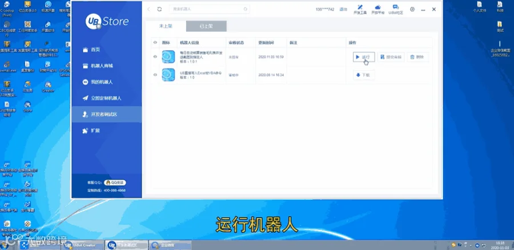The width and height of the screenshot is (514, 250).
Task: Click the 搜索机器人 search field
Action: click(x=210, y=9)
